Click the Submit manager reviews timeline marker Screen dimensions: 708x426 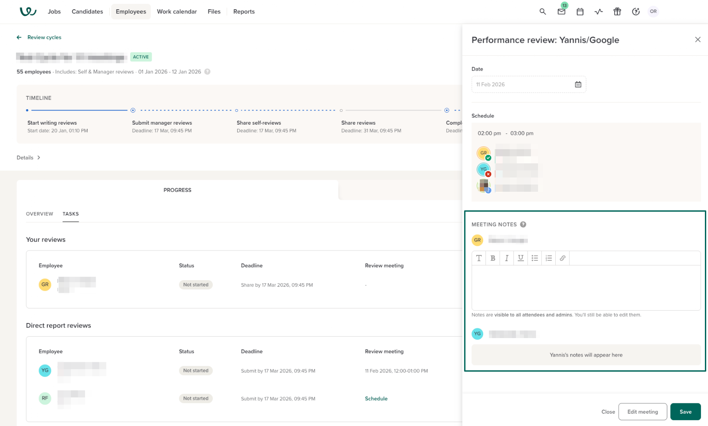(x=133, y=110)
